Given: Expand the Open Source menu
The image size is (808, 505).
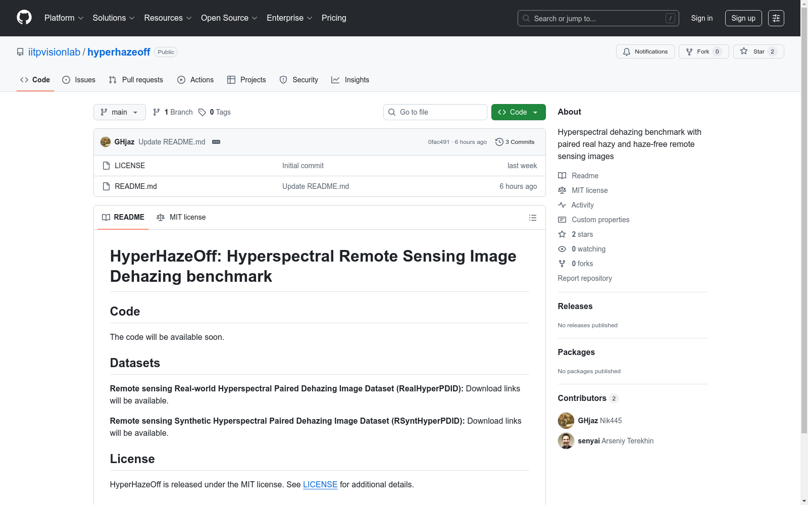Looking at the screenshot, I should click(x=229, y=18).
